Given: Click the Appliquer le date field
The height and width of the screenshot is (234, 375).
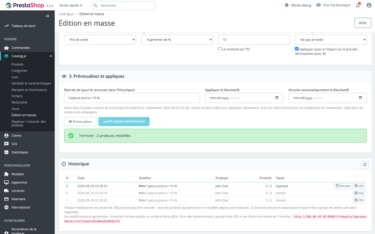Looking at the screenshot, I should pos(244,98).
